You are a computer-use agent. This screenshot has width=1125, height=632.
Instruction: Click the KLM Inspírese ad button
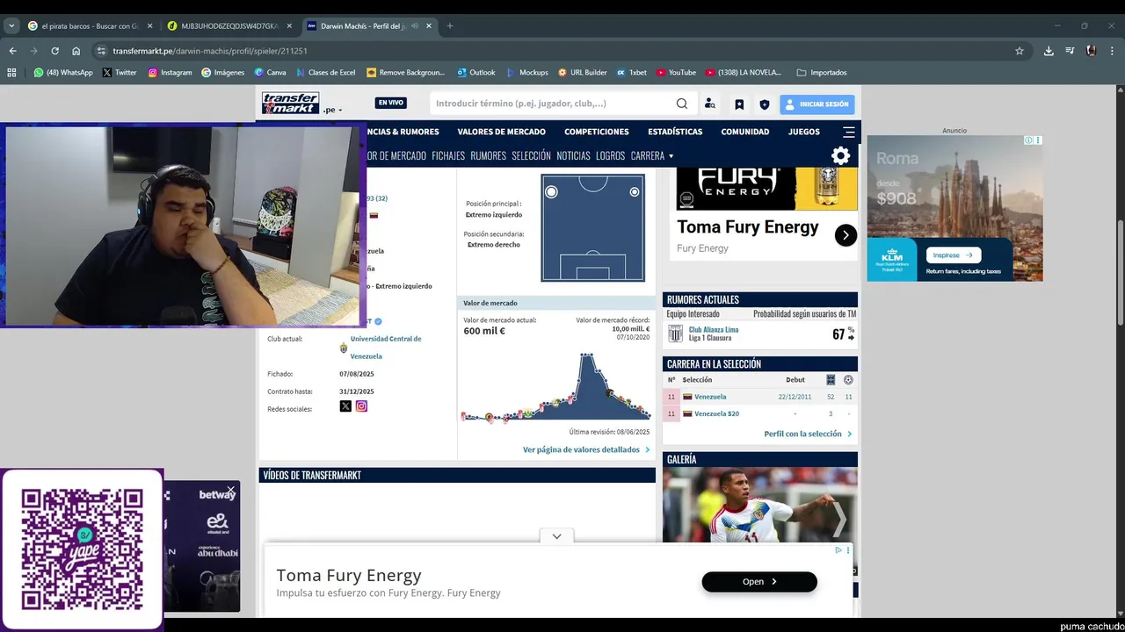954,255
